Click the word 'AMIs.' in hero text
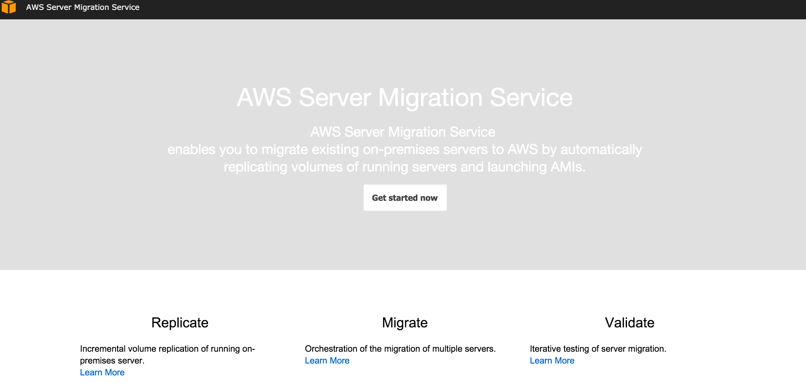This screenshot has height=386, width=806. tap(568, 167)
